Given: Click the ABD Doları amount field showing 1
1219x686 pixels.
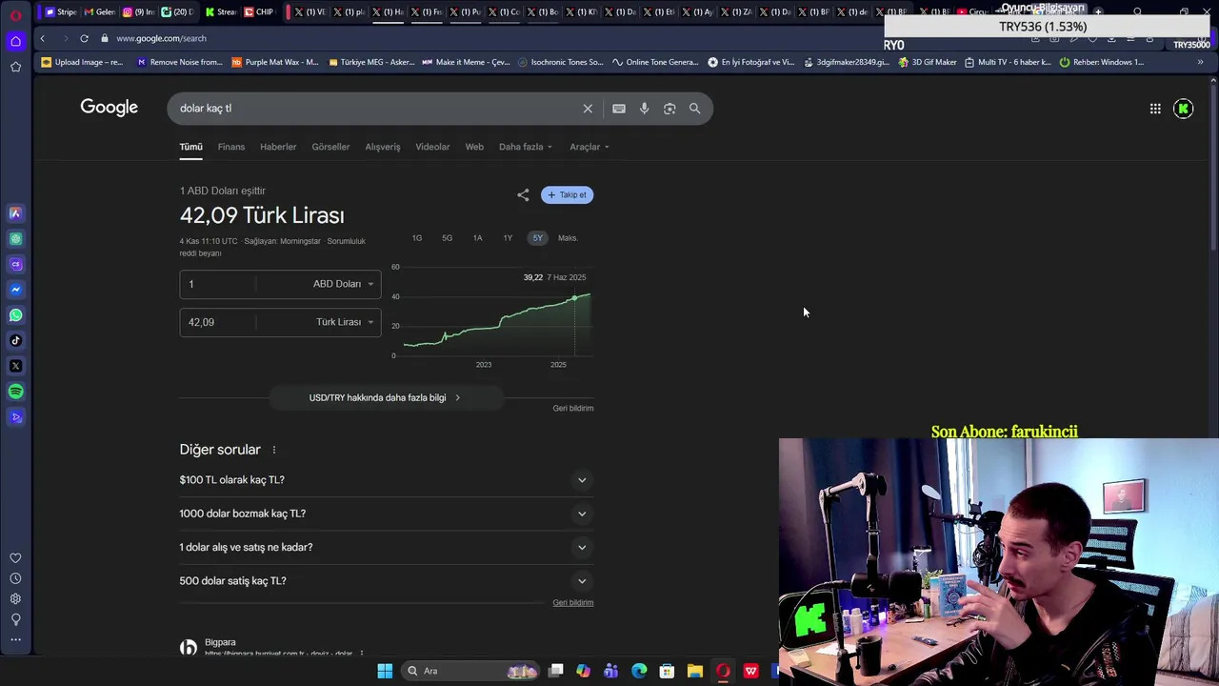Looking at the screenshot, I should point(219,284).
